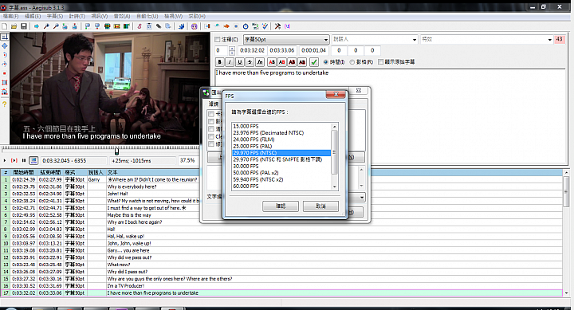Select the standard crosshair video tool
The image size is (574, 310).
click(x=5, y=37)
